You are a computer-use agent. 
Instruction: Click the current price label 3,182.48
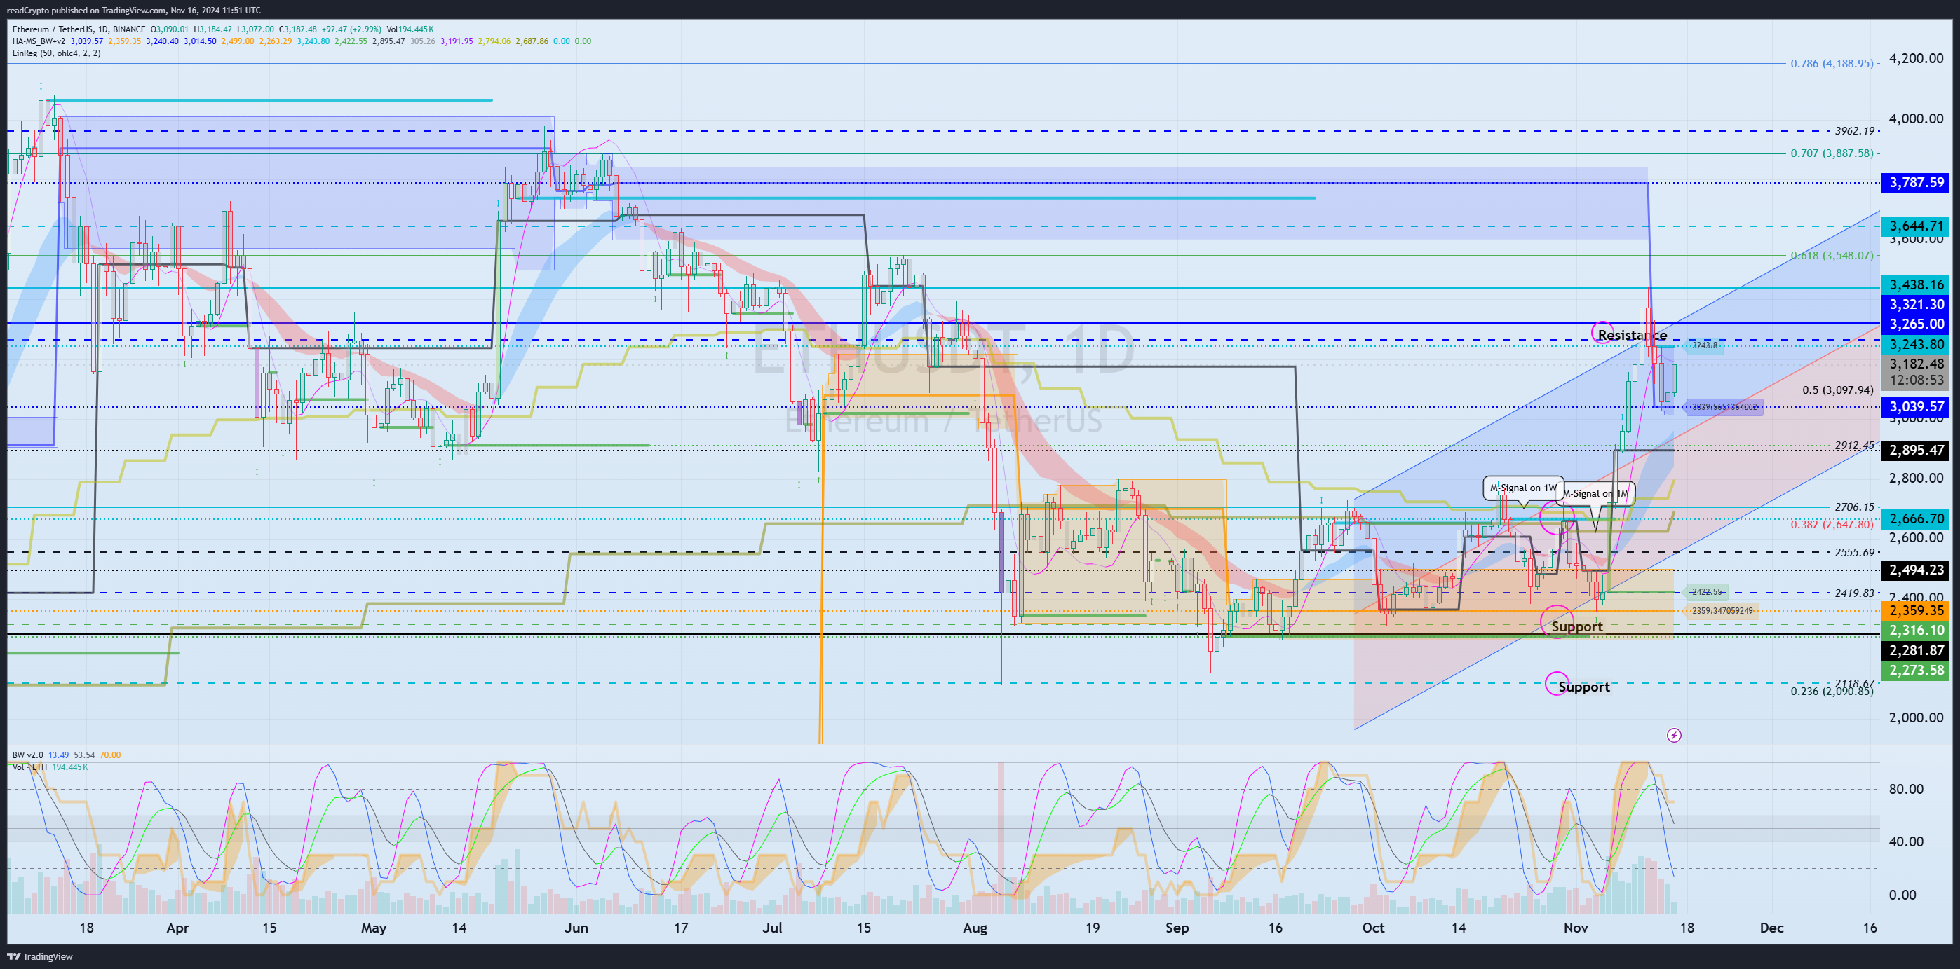coord(1917,364)
